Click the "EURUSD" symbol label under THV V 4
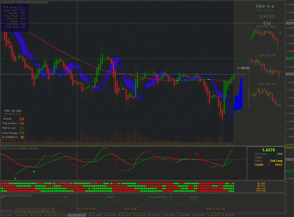 (267, 16)
